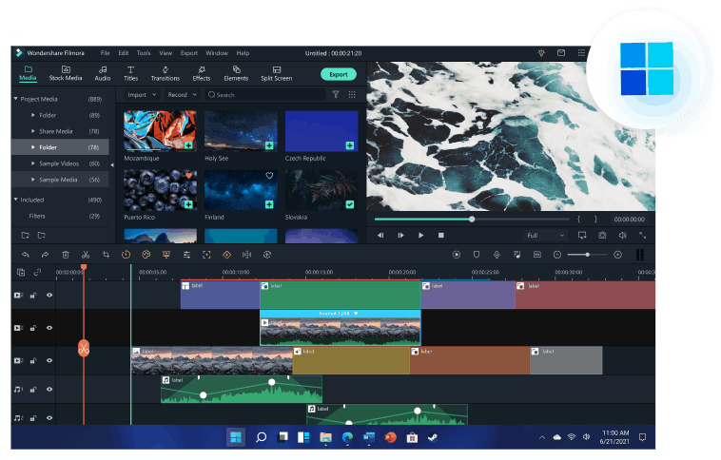Click the filter funnel icon in media panel
The height and width of the screenshot is (460, 721).
(x=335, y=95)
